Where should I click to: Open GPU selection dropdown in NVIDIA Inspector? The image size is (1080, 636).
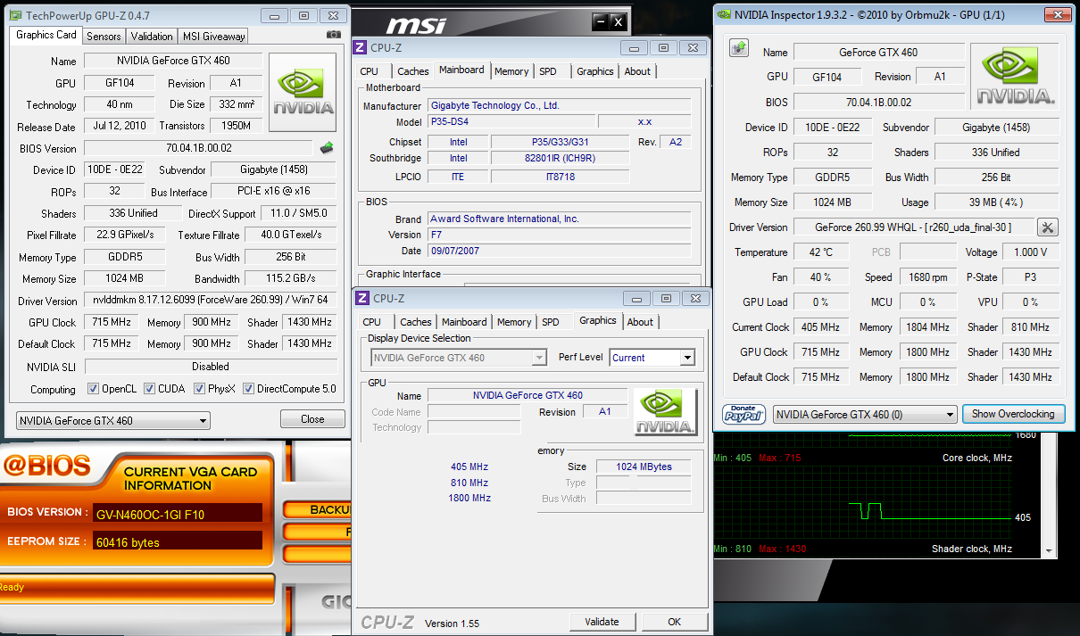[x=864, y=414]
